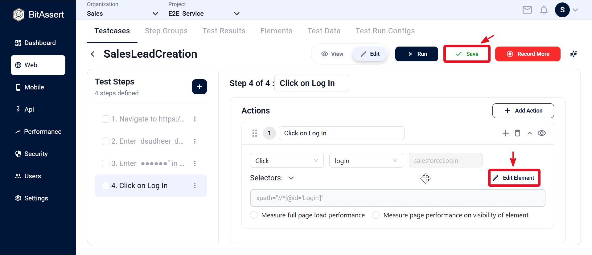Expand the user account menu chevron
The height and width of the screenshot is (255, 592).
click(x=575, y=10)
